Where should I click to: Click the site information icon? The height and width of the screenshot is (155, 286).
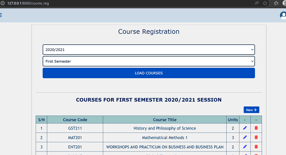(x=2, y=3)
